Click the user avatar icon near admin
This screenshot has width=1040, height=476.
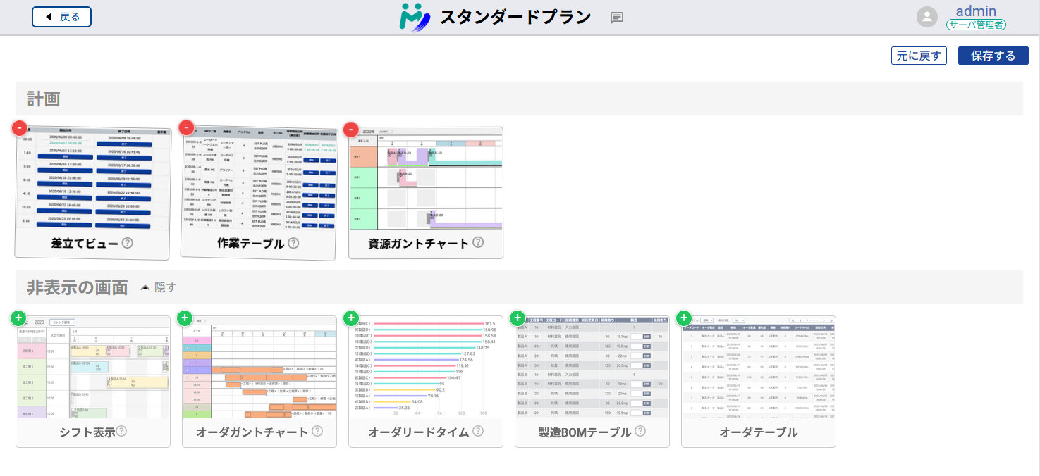point(927,16)
